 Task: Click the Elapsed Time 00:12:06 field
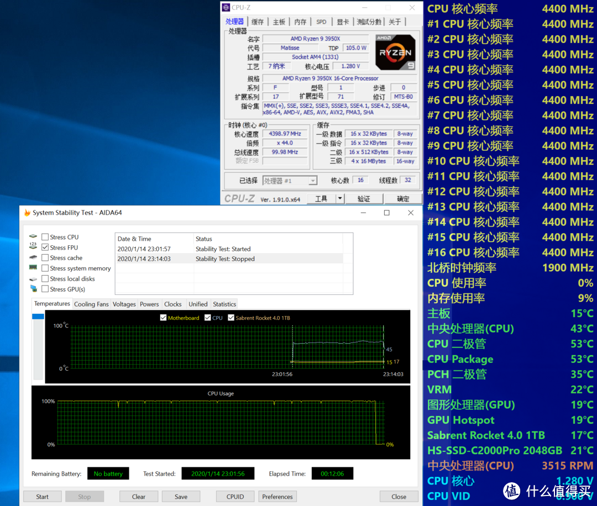pyautogui.click(x=332, y=473)
